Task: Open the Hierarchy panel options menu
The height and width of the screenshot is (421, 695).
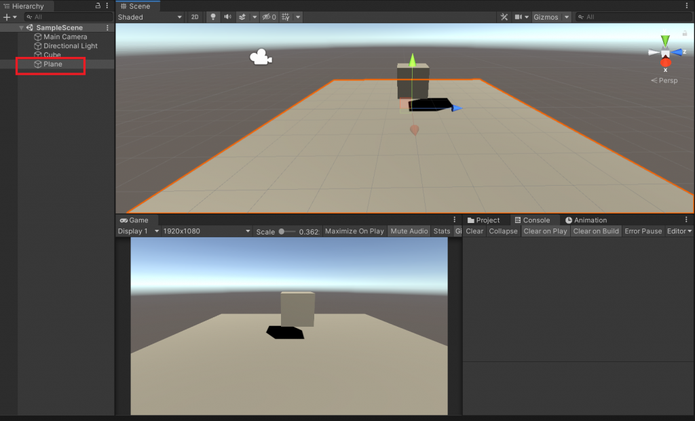Action: tap(107, 5)
